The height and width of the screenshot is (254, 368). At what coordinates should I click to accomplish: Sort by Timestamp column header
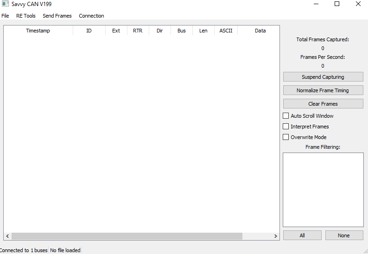(38, 31)
